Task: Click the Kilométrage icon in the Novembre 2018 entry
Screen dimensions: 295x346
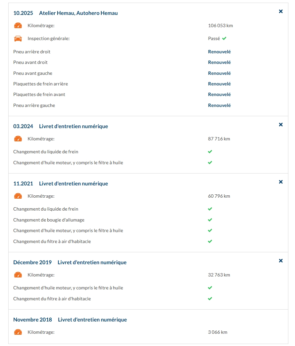Action: pyautogui.click(x=18, y=332)
